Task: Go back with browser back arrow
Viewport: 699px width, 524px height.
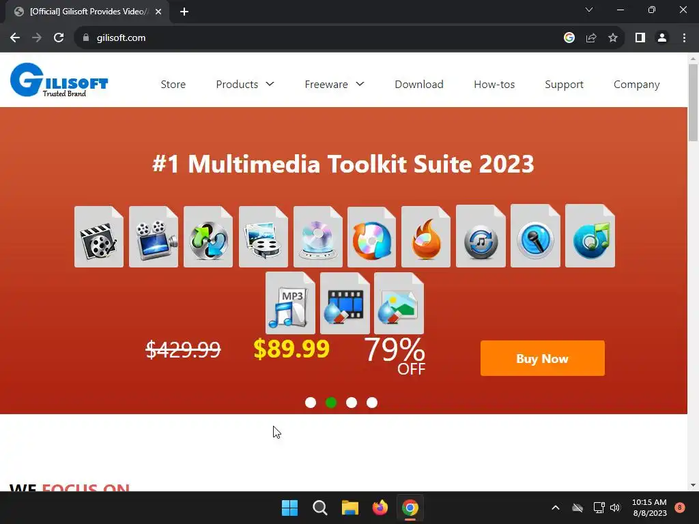Action: pos(15,38)
